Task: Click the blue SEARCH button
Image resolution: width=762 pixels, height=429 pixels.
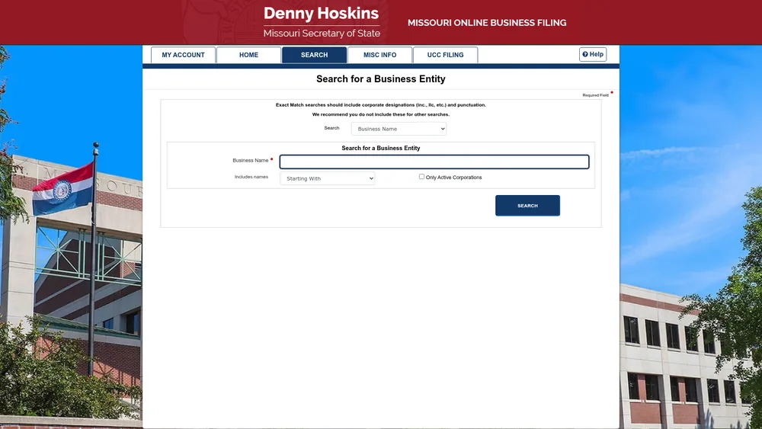Action: [528, 206]
